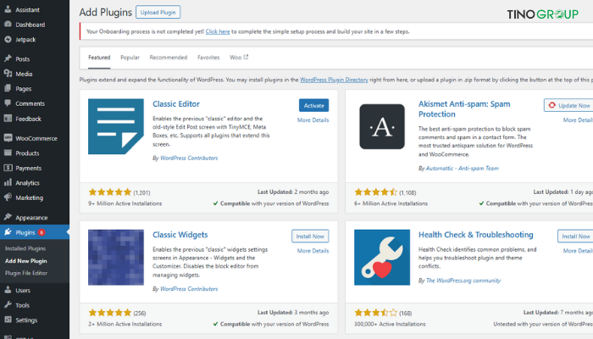The width and height of the screenshot is (593, 339).
Task: Open the Classic Widgets title link
Action: [180, 235]
